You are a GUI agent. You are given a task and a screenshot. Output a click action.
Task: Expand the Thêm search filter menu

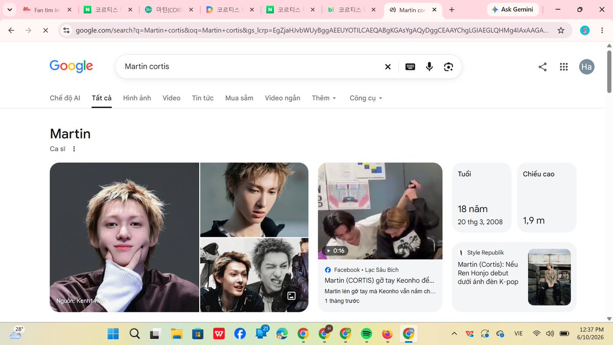pos(324,98)
